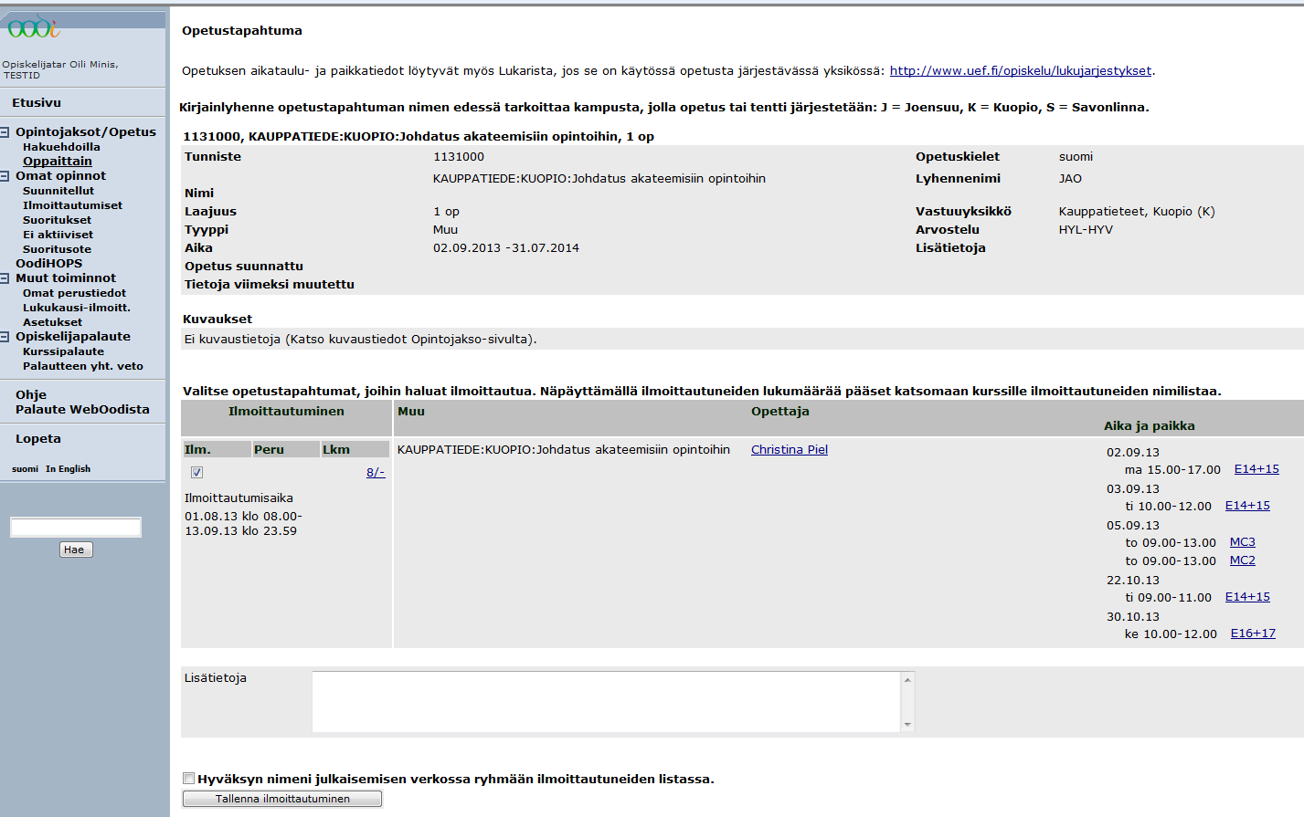Viewport: 1304px width, 817px height.
Task: Click textarea scrollbar down arrow
Action: 907,725
